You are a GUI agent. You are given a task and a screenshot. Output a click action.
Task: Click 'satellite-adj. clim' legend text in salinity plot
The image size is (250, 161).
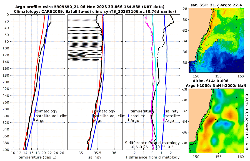(x=109, y=116)
